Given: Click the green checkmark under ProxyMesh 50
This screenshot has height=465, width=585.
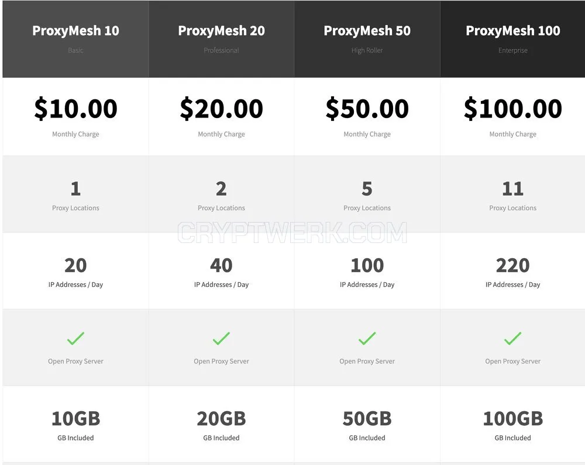Looking at the screenshot, I should click(x=367, y=338).
